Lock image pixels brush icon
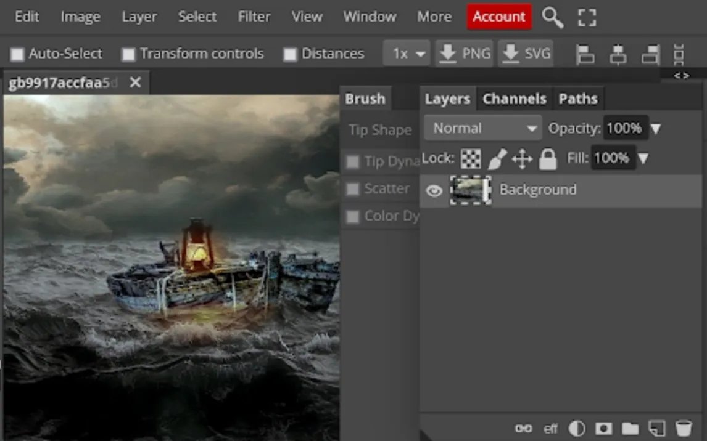707x441 pixels. click(497, 159)
